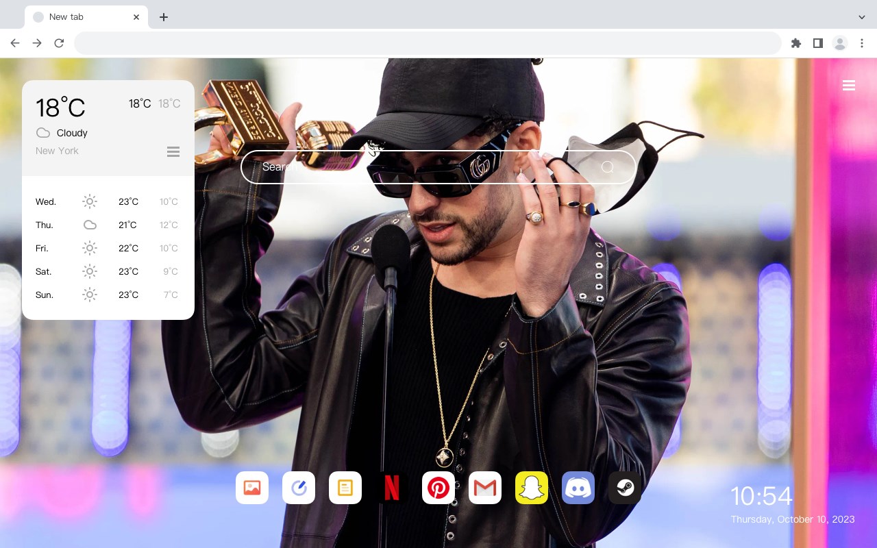Viewport: 877px width, 548px height.
Task: Select the Wed. forecast row
Action: (x=108, y=201)
